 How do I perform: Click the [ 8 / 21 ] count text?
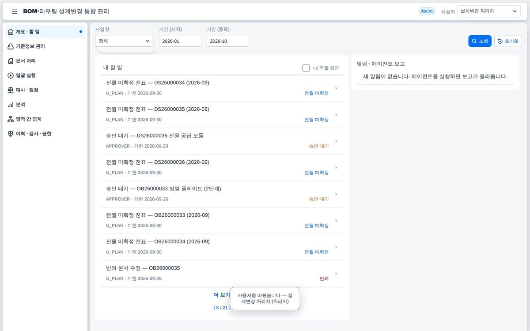pos(222,308)
